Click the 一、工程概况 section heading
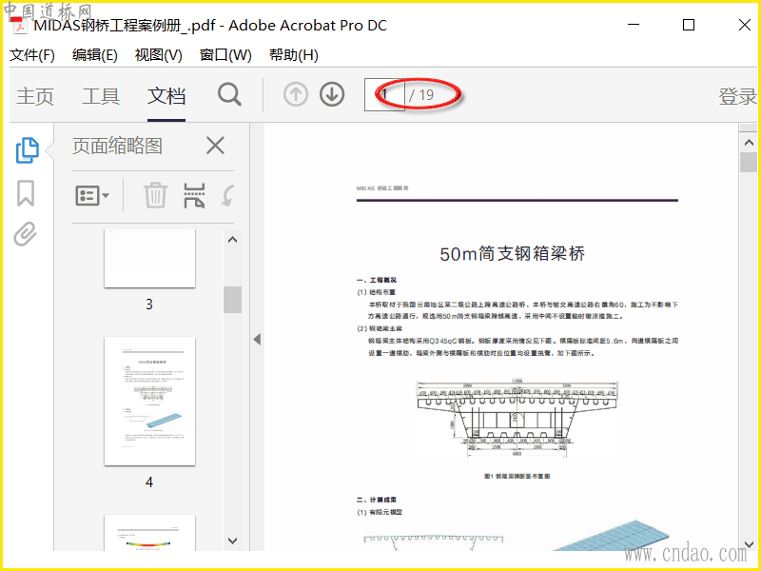The image size is (761, 571). 377,280
